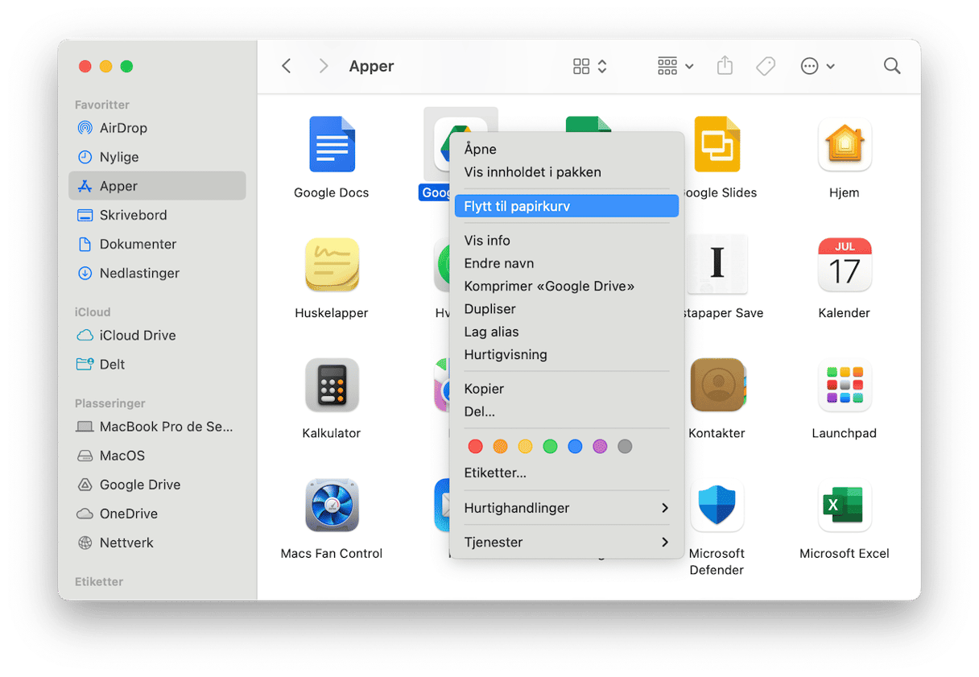Select the Huskelapper sticky notes icon
This screenshot has width=979, height=677.
pyautogui.click(x=332, y=265)
